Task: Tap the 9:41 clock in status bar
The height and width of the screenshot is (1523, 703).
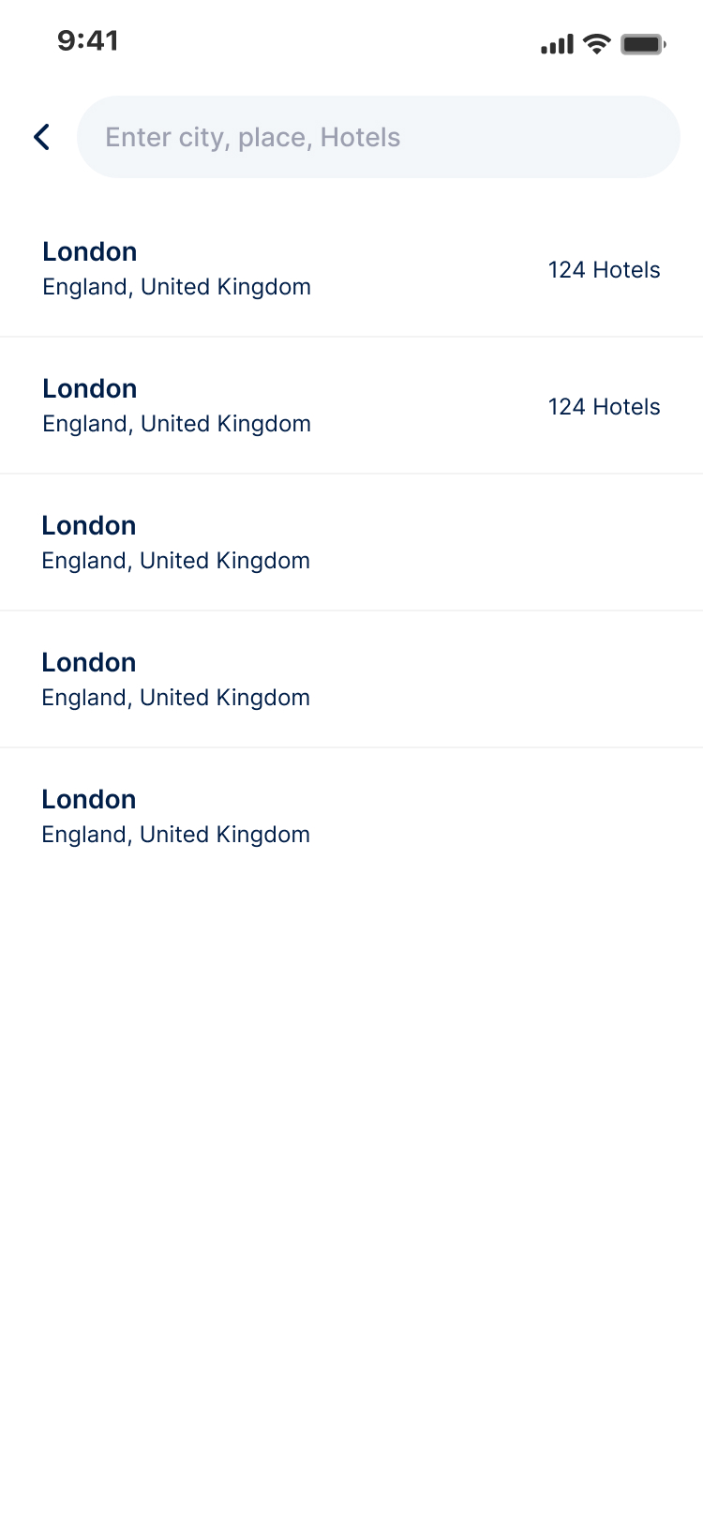Action: pos(88,40)
